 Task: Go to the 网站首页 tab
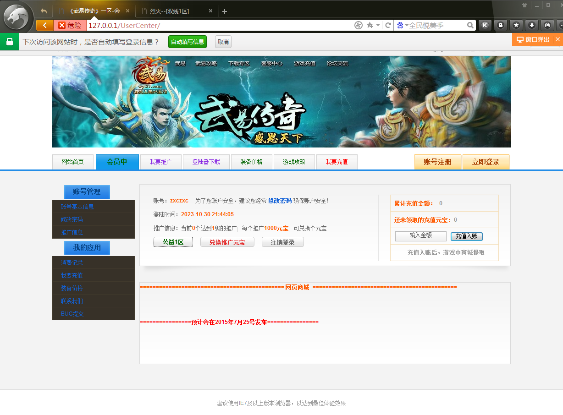click(73, 162)
